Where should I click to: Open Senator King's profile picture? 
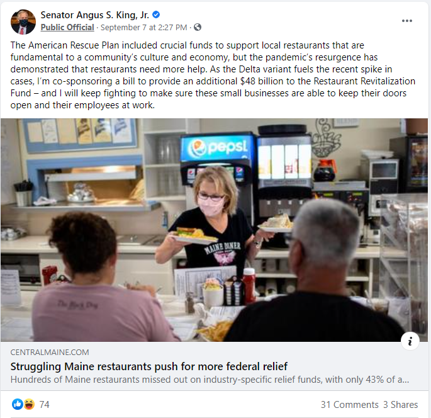[x=23, y=22]
